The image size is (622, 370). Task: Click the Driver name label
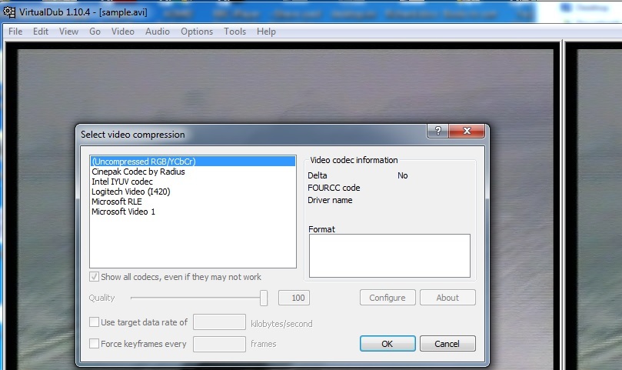[x=330, y=200]
